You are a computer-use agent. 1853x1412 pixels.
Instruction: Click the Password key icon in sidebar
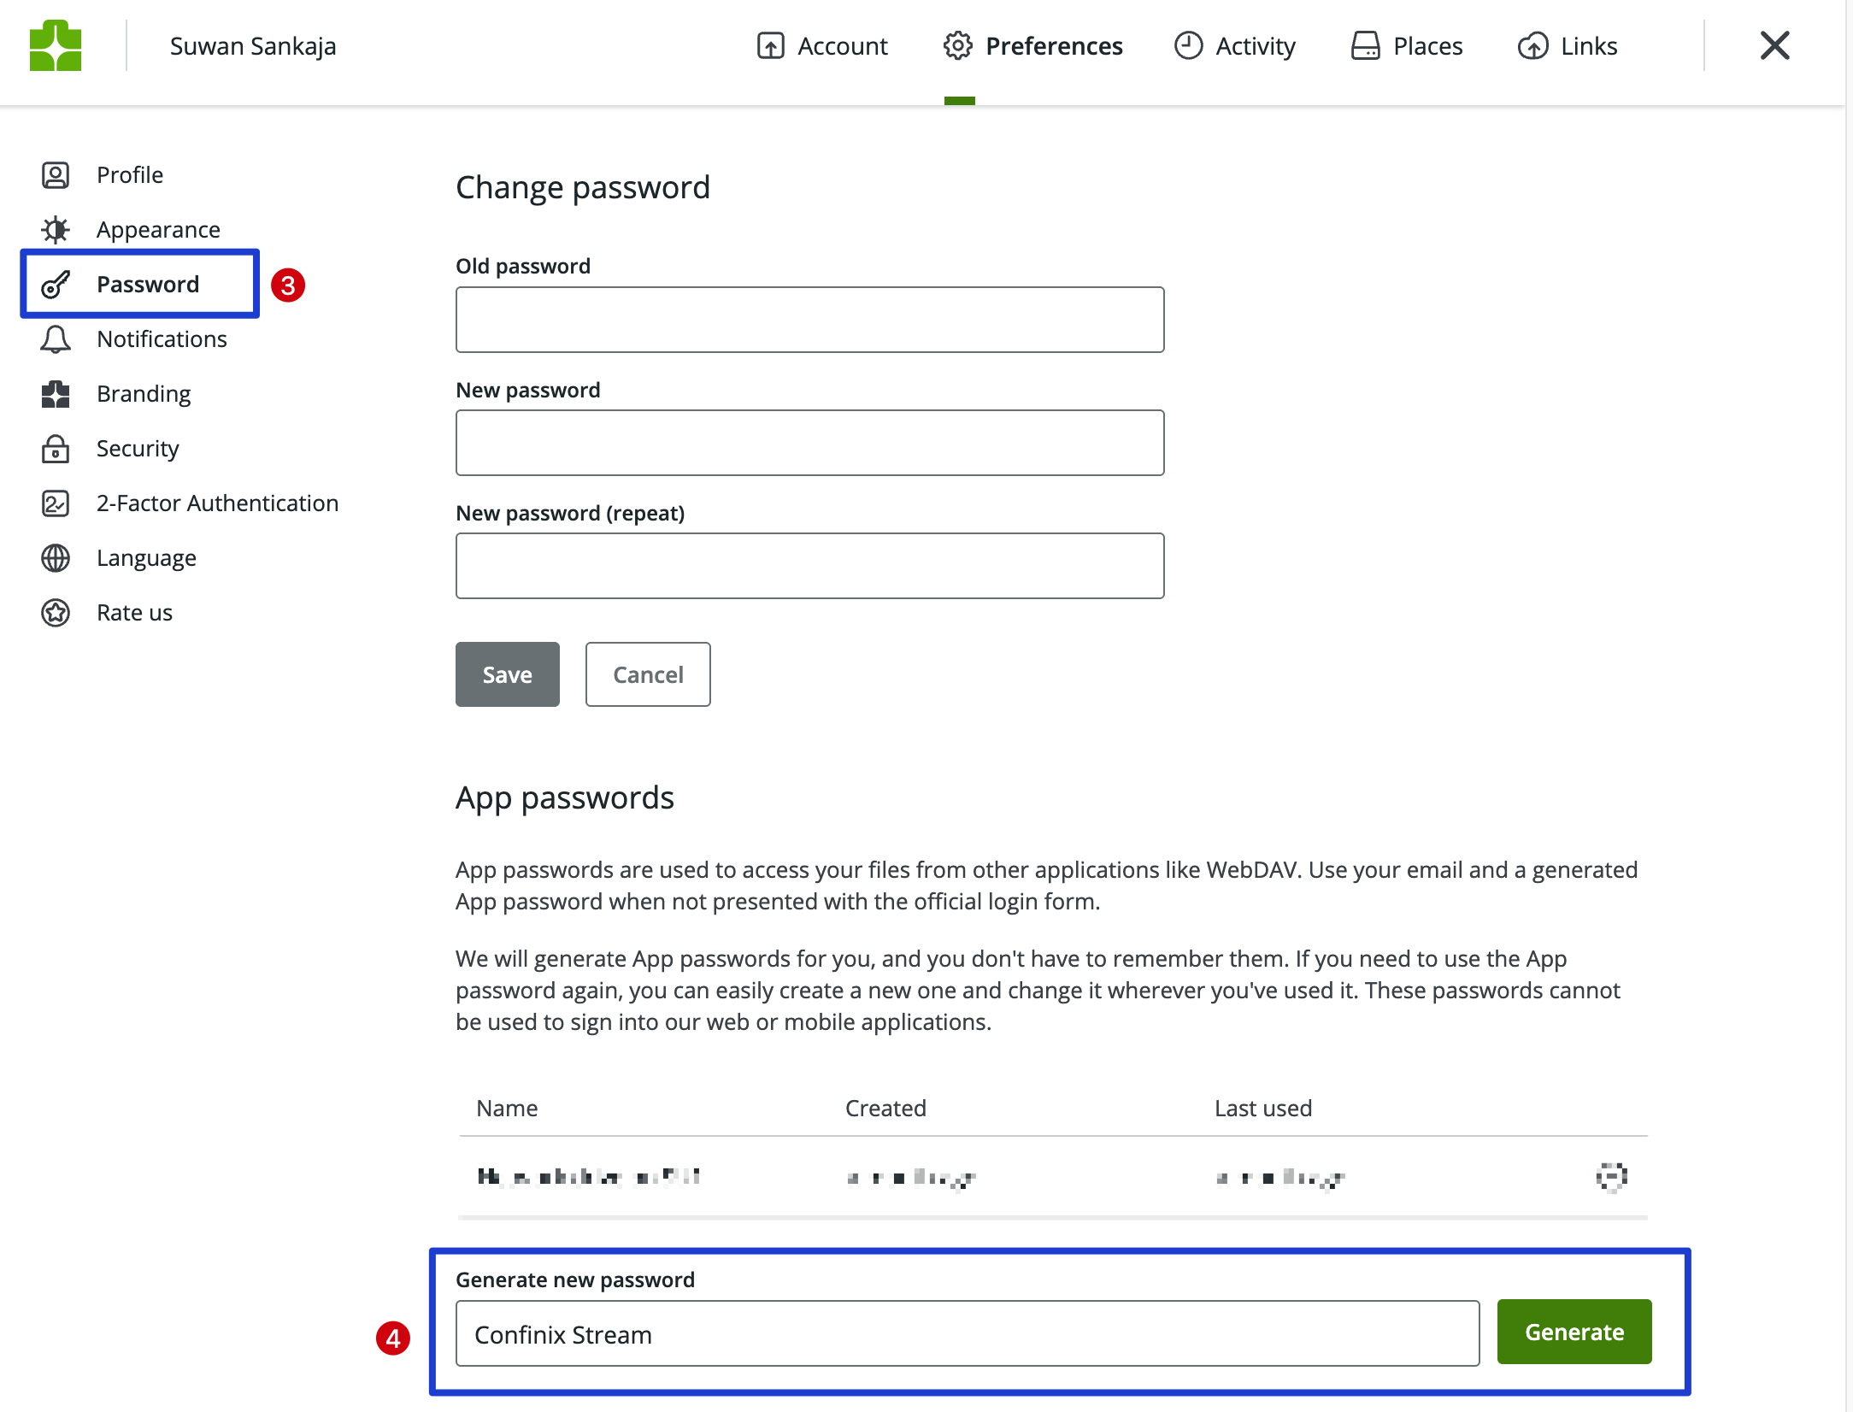click(56, 284)
